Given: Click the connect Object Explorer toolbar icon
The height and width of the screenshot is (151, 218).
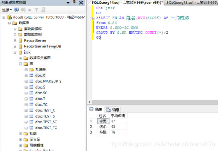Looking at the screenshot, I should pos(16,10).
